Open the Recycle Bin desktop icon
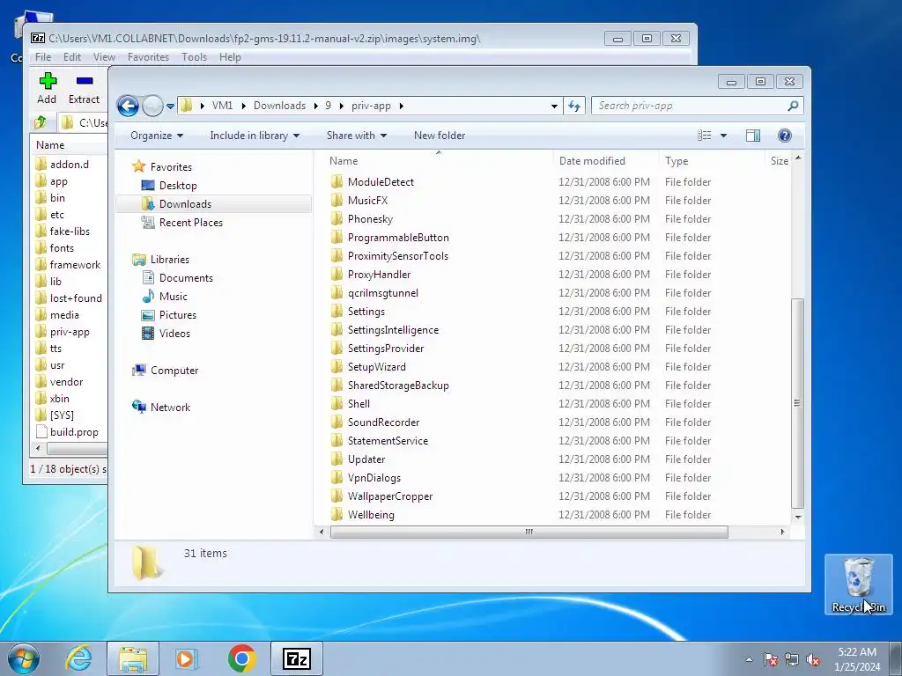This screenshot has width=902, height=676. (x=858, y=584)
